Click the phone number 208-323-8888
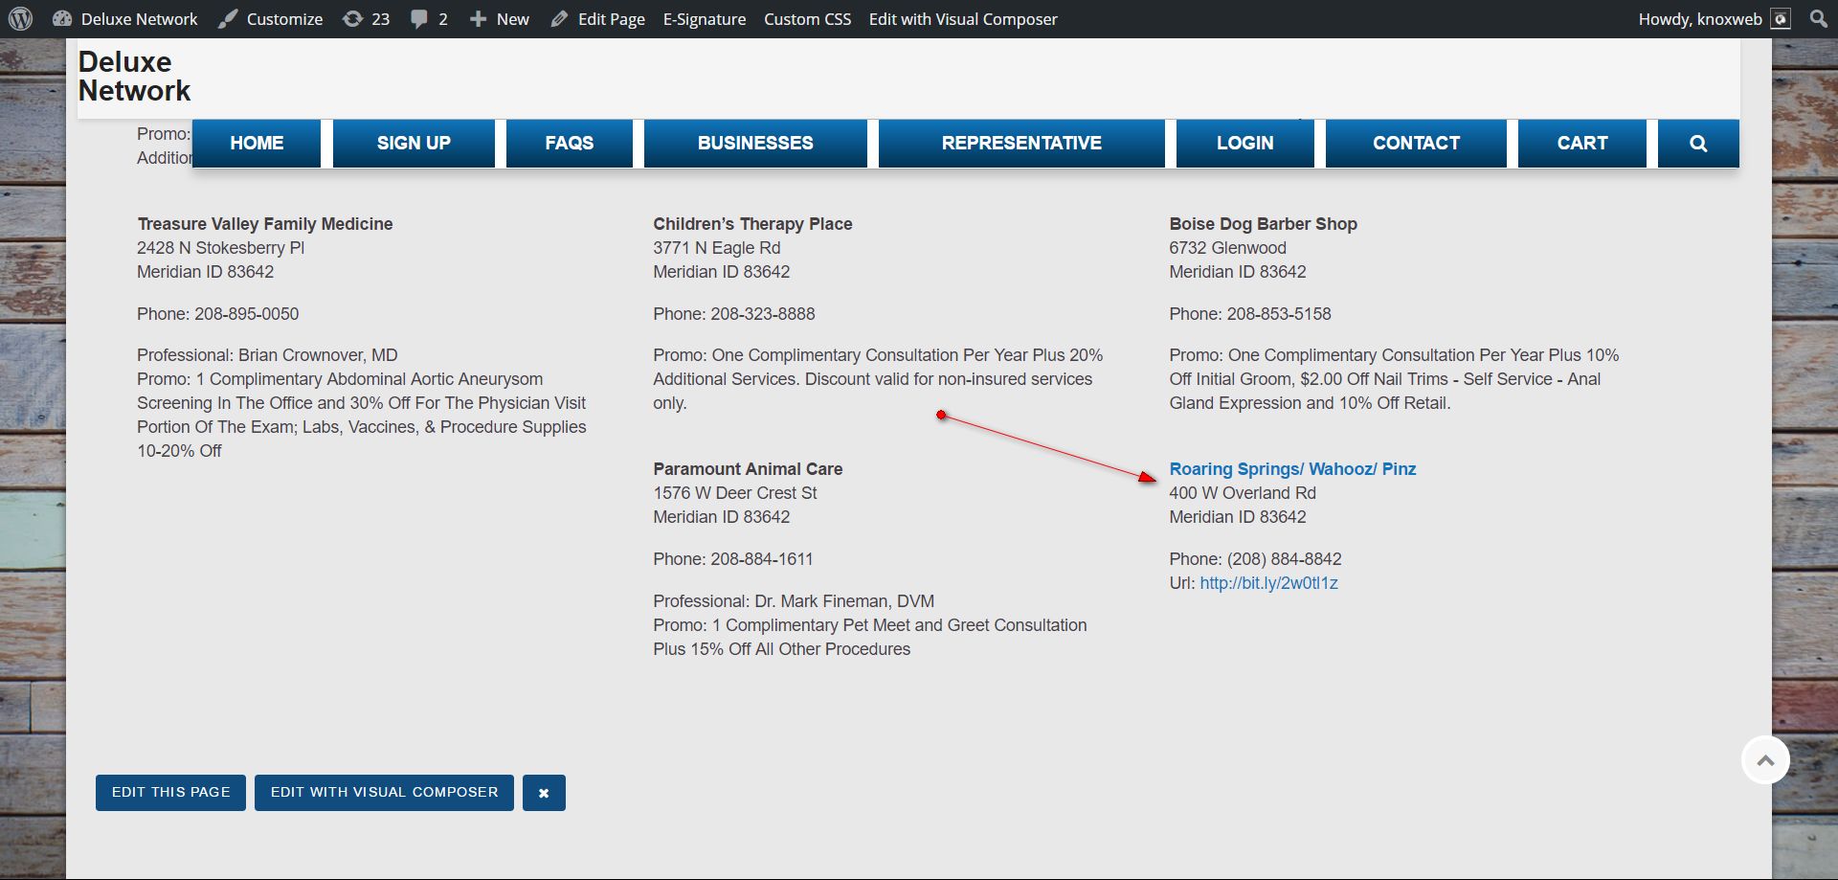This screenshot has width=1838, height=880. [762, 314]
